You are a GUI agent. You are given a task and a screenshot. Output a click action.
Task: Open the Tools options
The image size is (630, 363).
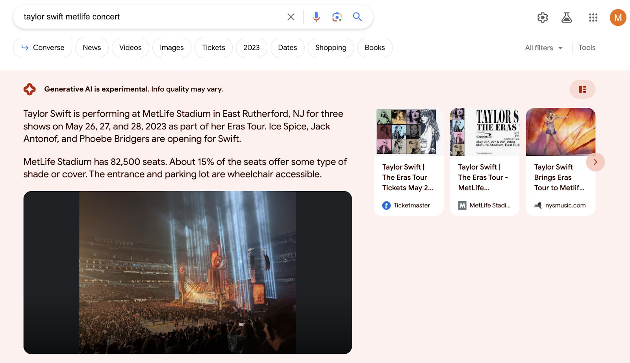pyautogui.click(x=587, y=48)
